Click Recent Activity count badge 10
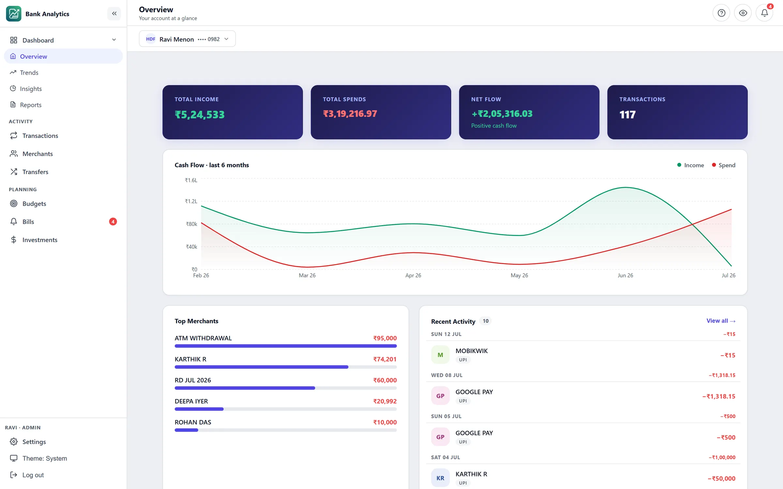The width and height of the screenshot is (783, 489). [x=485, y=321]
